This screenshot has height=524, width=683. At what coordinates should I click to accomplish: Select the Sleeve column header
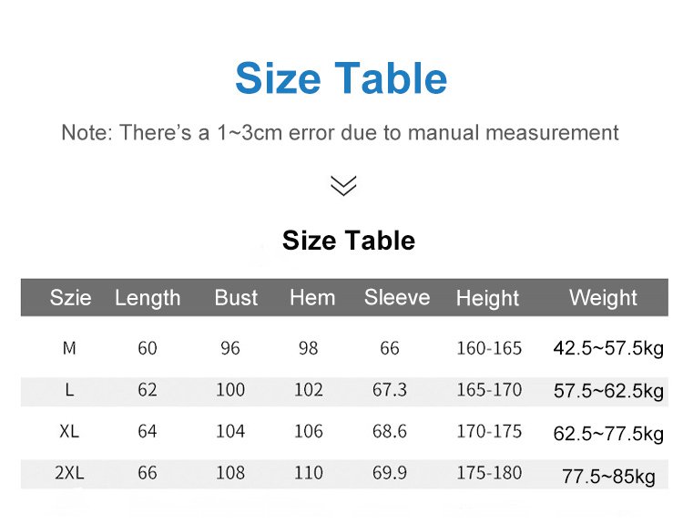397,298
